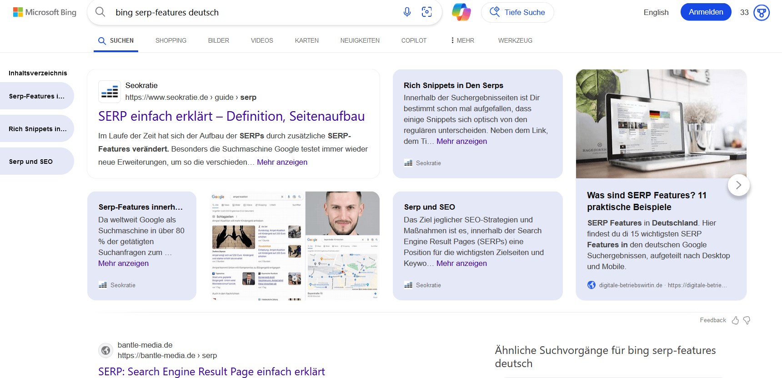Expand Serp-Features innerh card Mehr anzeigen
Viewport: 782px width, 378px height.
pos(123,263)
